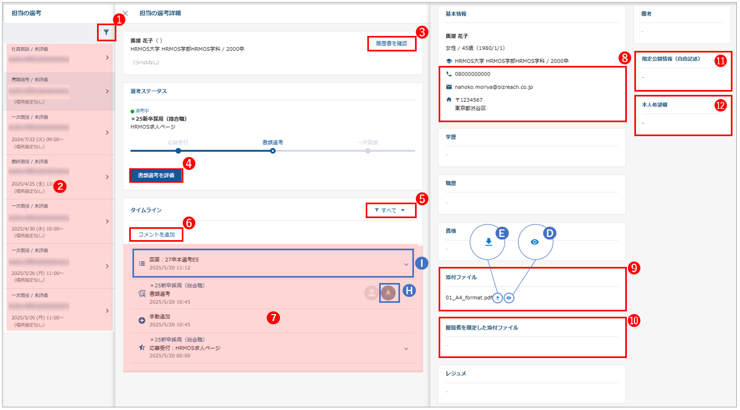Click the コメントを追加 link
Viewport: 740px width, 410px height.
157,235
